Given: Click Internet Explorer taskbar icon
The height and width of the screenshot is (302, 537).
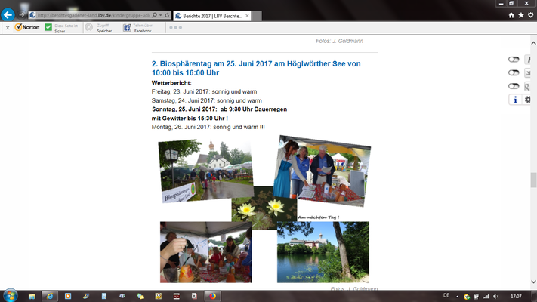Looking at the screenshot, I should [50, 296].
